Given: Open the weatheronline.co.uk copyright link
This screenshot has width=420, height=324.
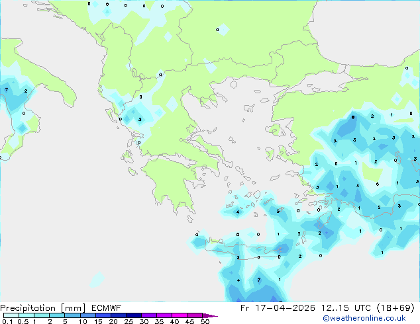Looking at the screenshot, I should coord(364,318).
